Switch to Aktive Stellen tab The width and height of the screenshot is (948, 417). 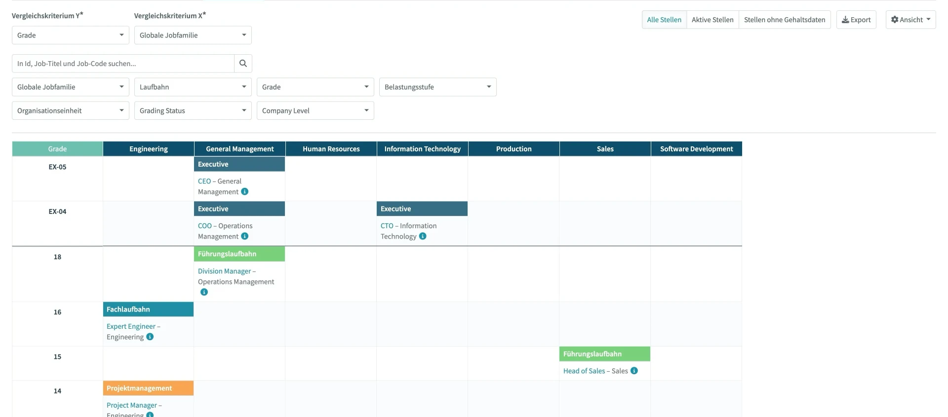tap(712, 20)
